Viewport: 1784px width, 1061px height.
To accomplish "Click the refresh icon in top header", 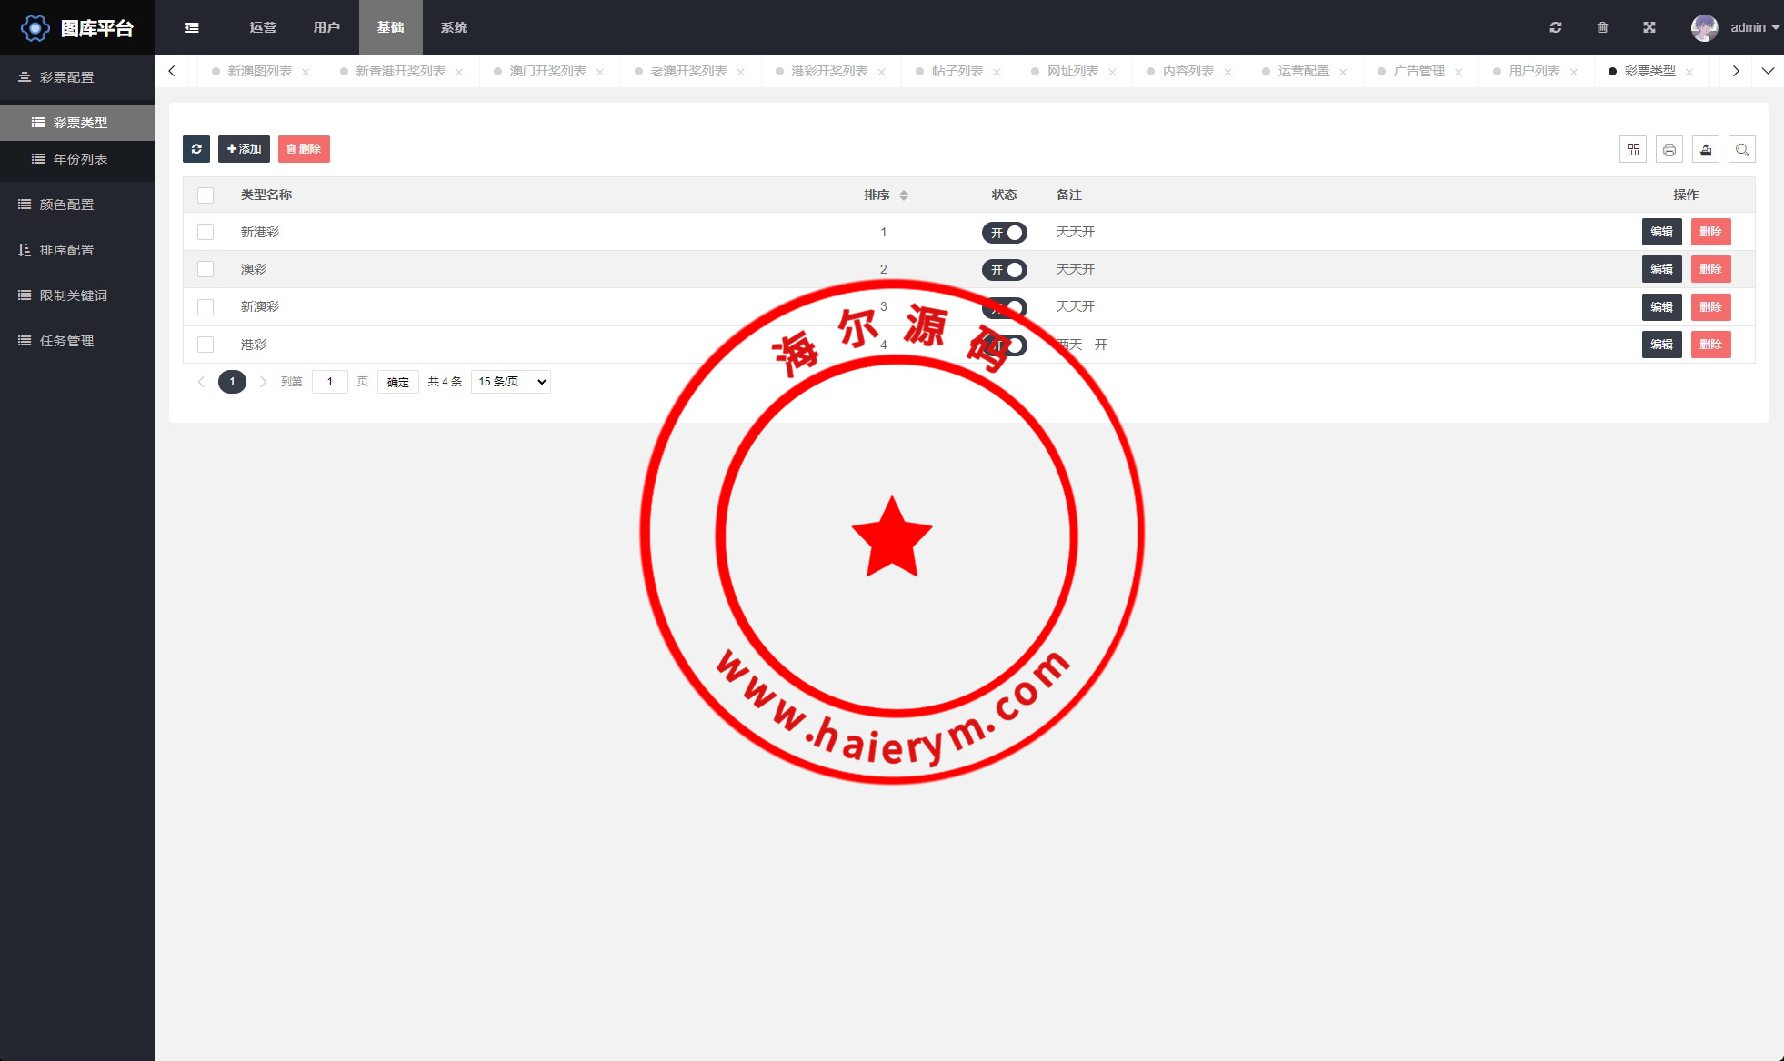I will click(1556, 27).
